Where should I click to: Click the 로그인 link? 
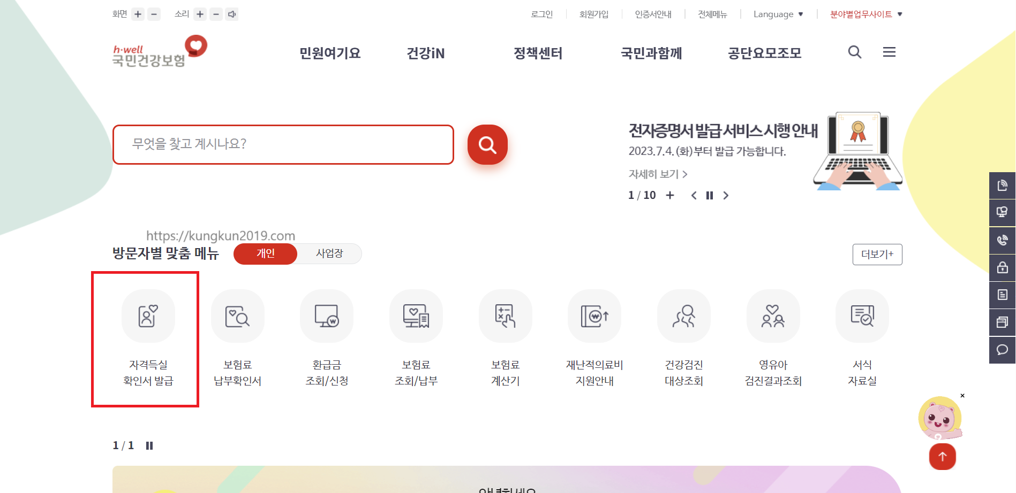point(541,14)
